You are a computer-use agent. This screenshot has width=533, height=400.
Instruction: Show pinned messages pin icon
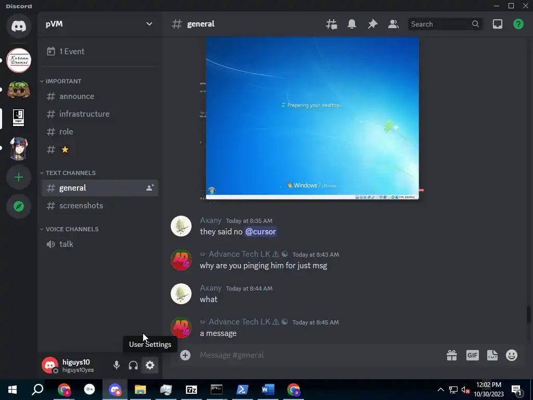coord(373,24)
